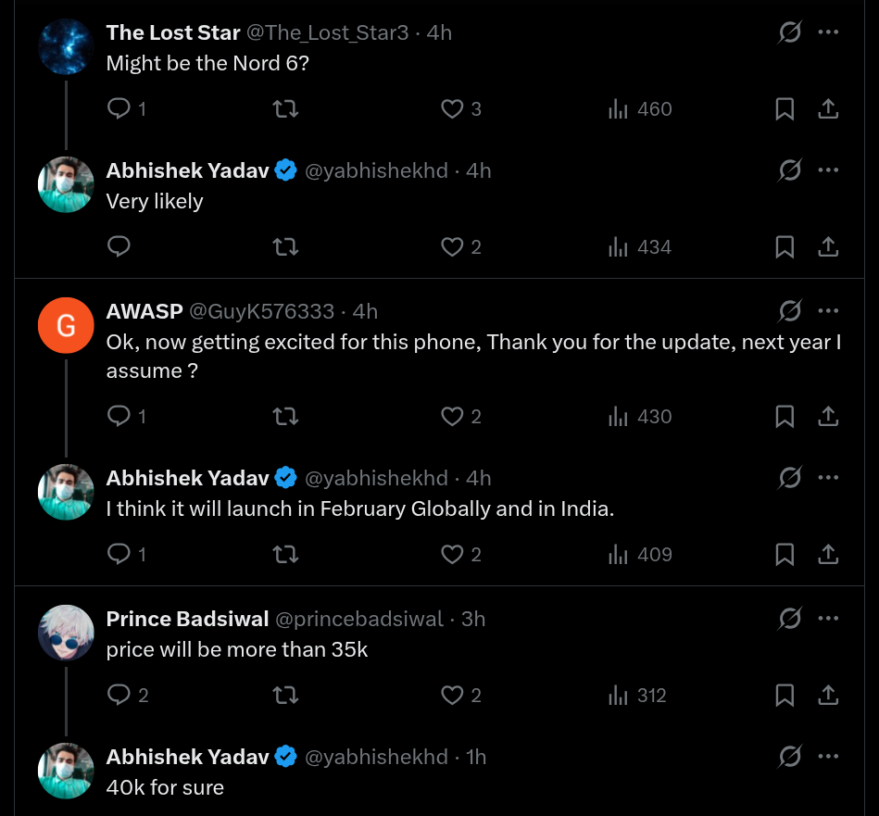Share the 'Very likely' tweet

pyautogui.click(x=828, y=247)
